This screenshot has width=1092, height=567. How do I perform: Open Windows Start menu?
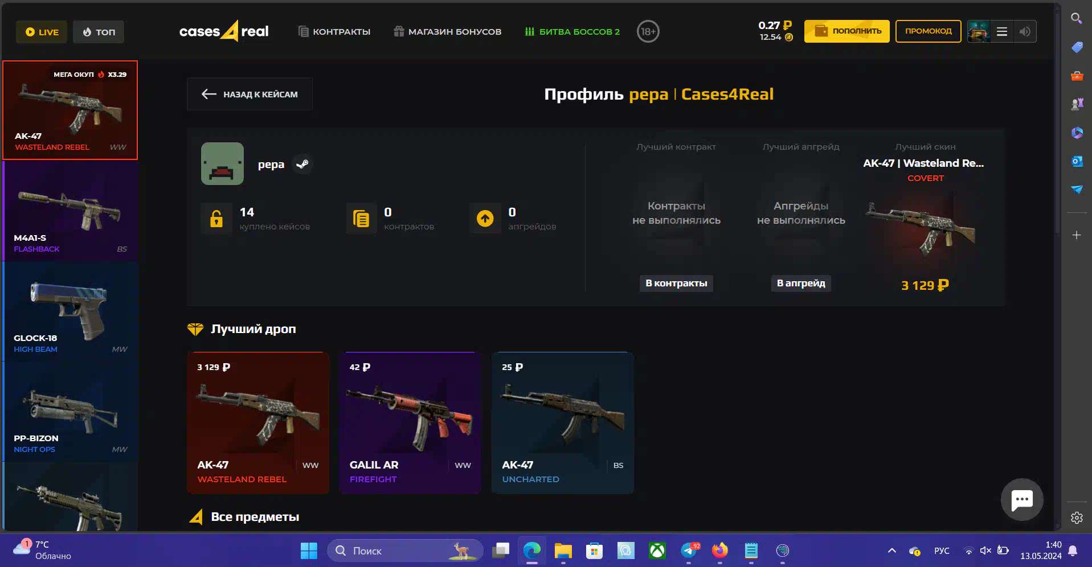309,550
